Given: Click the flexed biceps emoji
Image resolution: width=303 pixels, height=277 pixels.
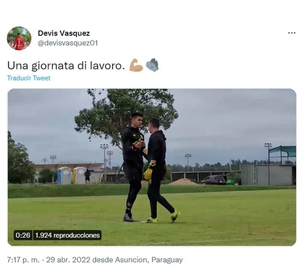Looking at the screenshot, I should [x=136, y=65].
